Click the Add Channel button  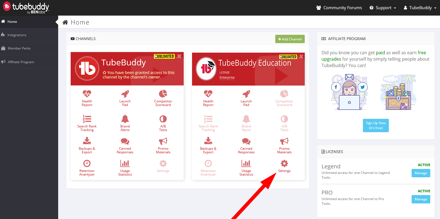[290, 39]
